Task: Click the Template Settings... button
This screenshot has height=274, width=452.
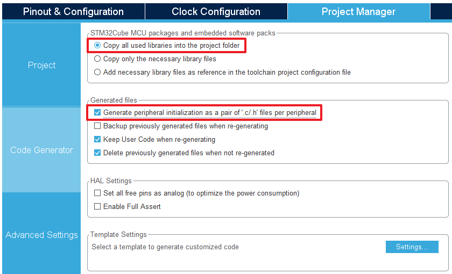Action: [x=412, y=247]
